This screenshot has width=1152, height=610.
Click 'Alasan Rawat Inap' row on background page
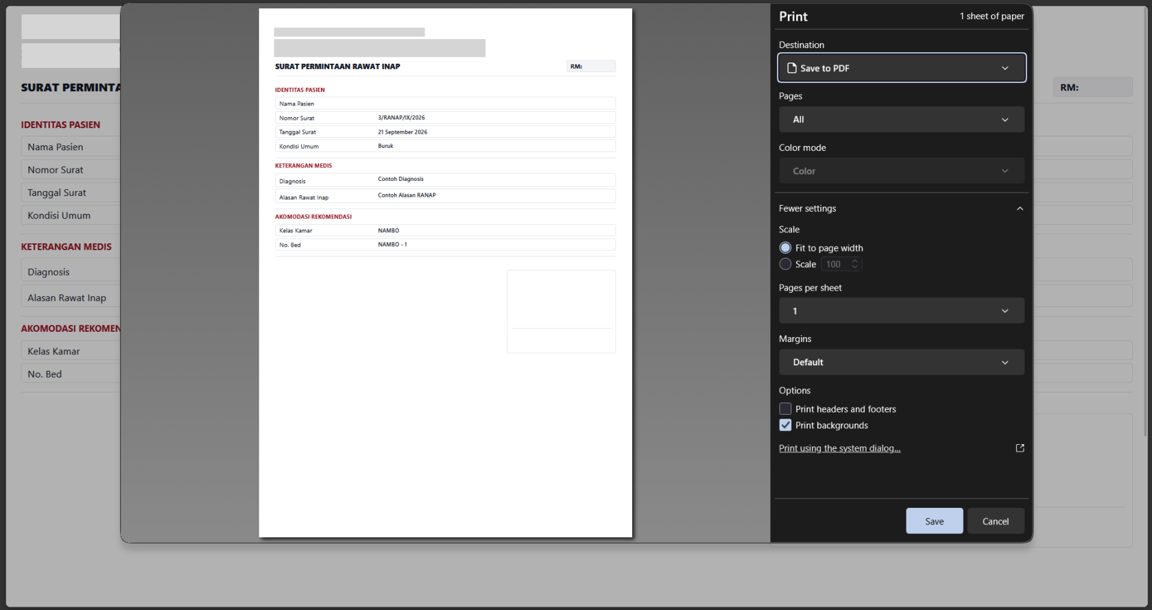tap(71, 297)
